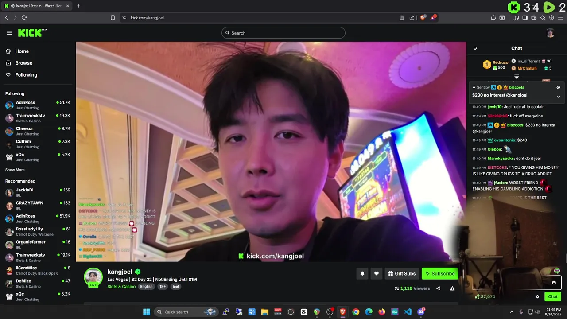Open Trainwreckstv in Following list
This screenshot has width=567, height=319.
38,118
